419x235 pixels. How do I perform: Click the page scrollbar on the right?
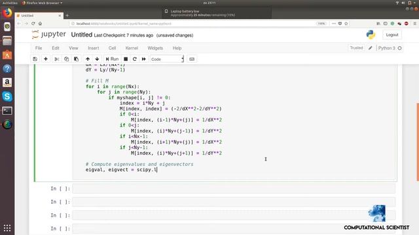click(x=418, y=142)
